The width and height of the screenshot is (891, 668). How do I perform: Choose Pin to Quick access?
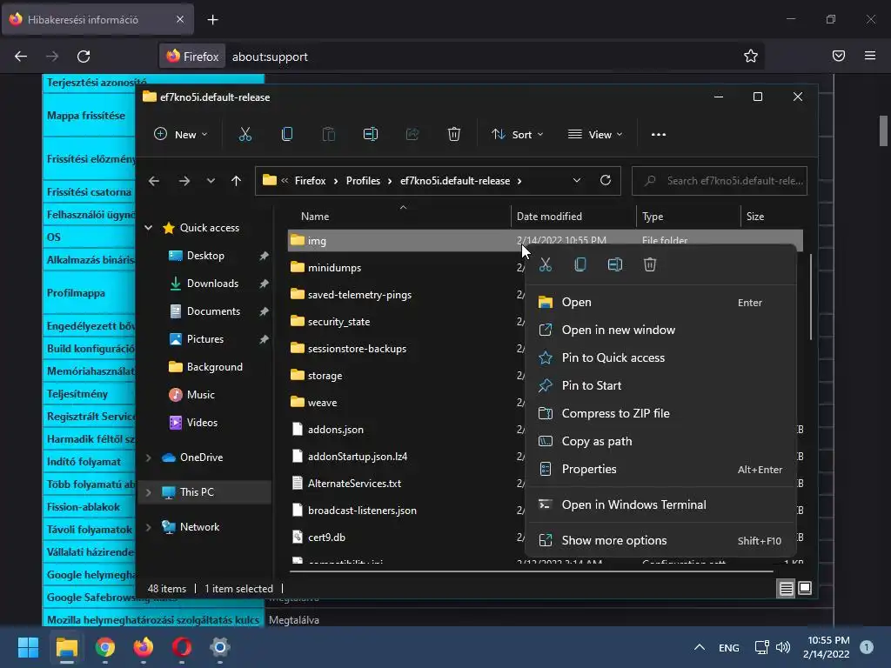660,357
